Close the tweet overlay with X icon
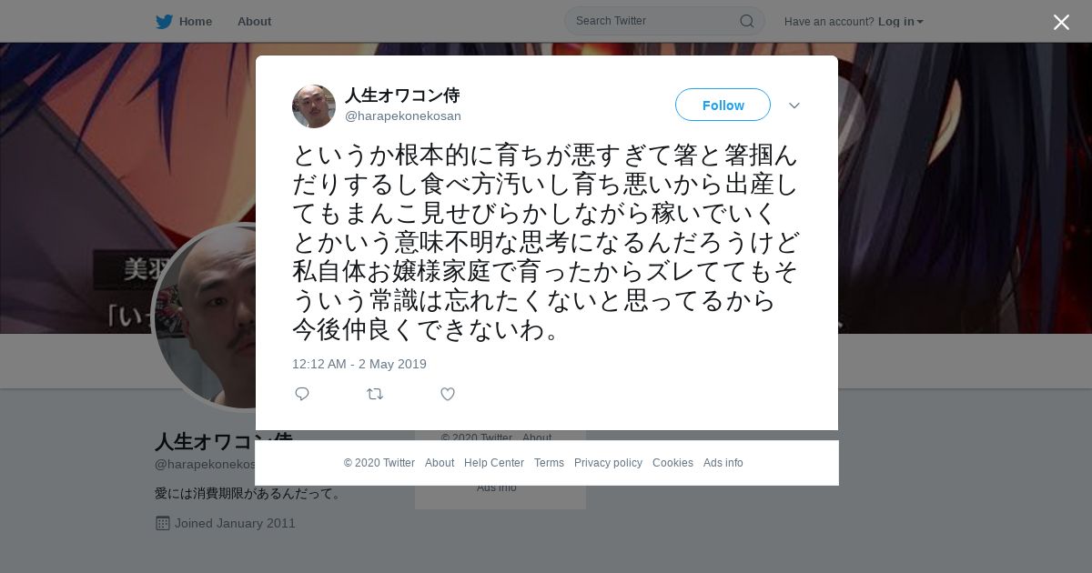This screenshot has width=1092, height=573. pyautogui.click(x=1061, y=22)
